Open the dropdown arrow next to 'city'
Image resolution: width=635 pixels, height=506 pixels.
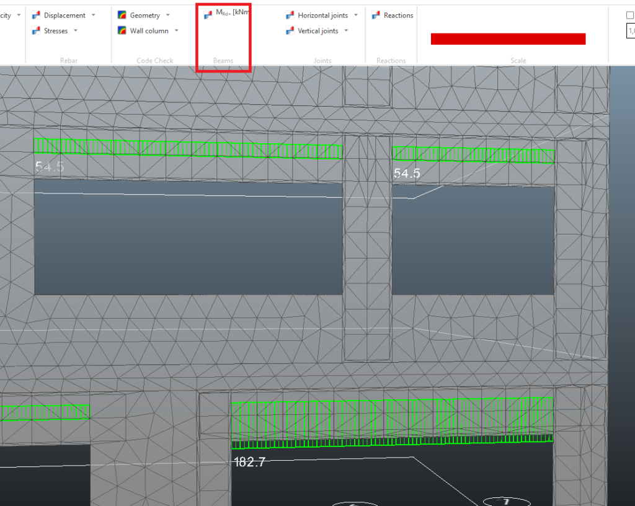click(19, 16)
